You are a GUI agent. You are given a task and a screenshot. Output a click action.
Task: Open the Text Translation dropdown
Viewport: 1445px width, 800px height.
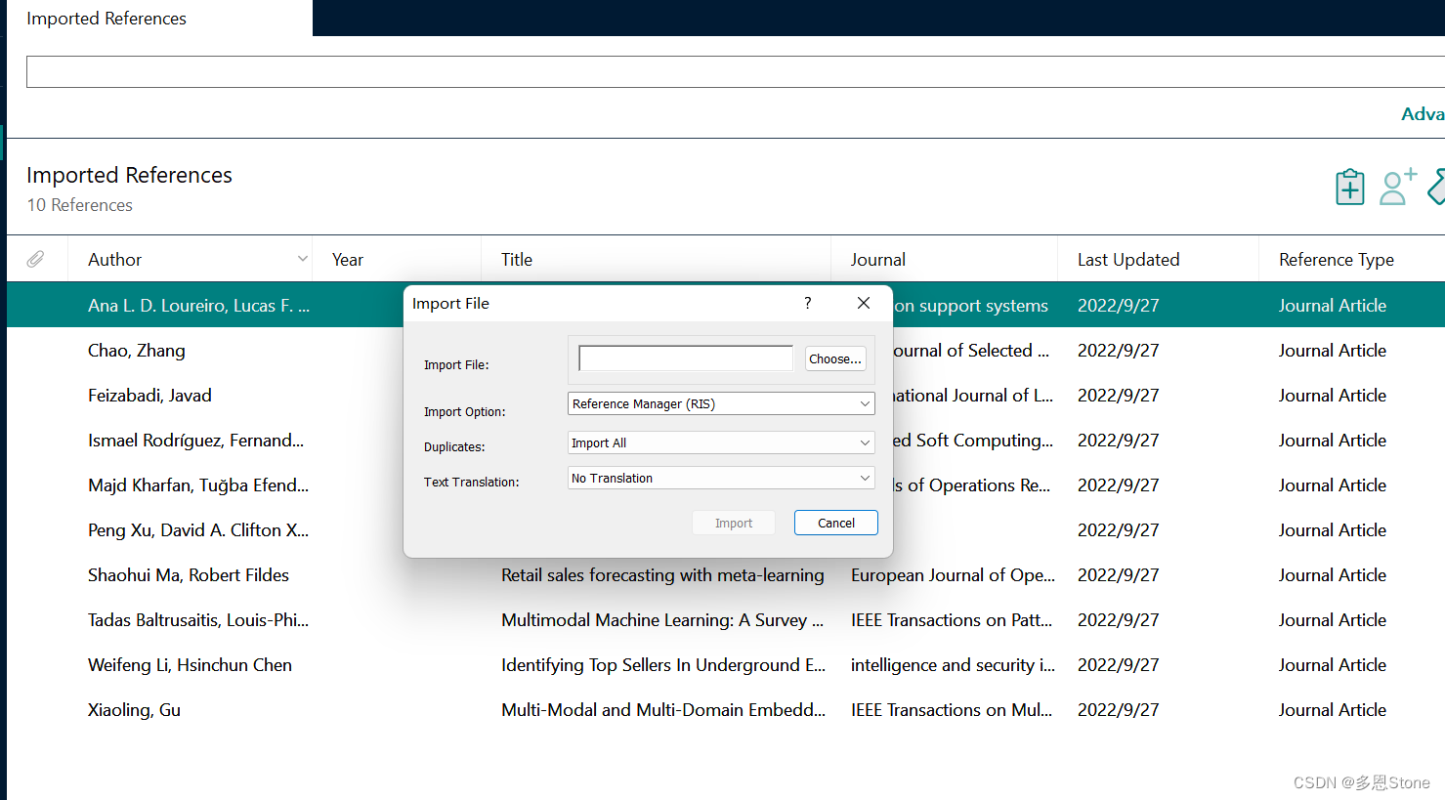[721, 478]
